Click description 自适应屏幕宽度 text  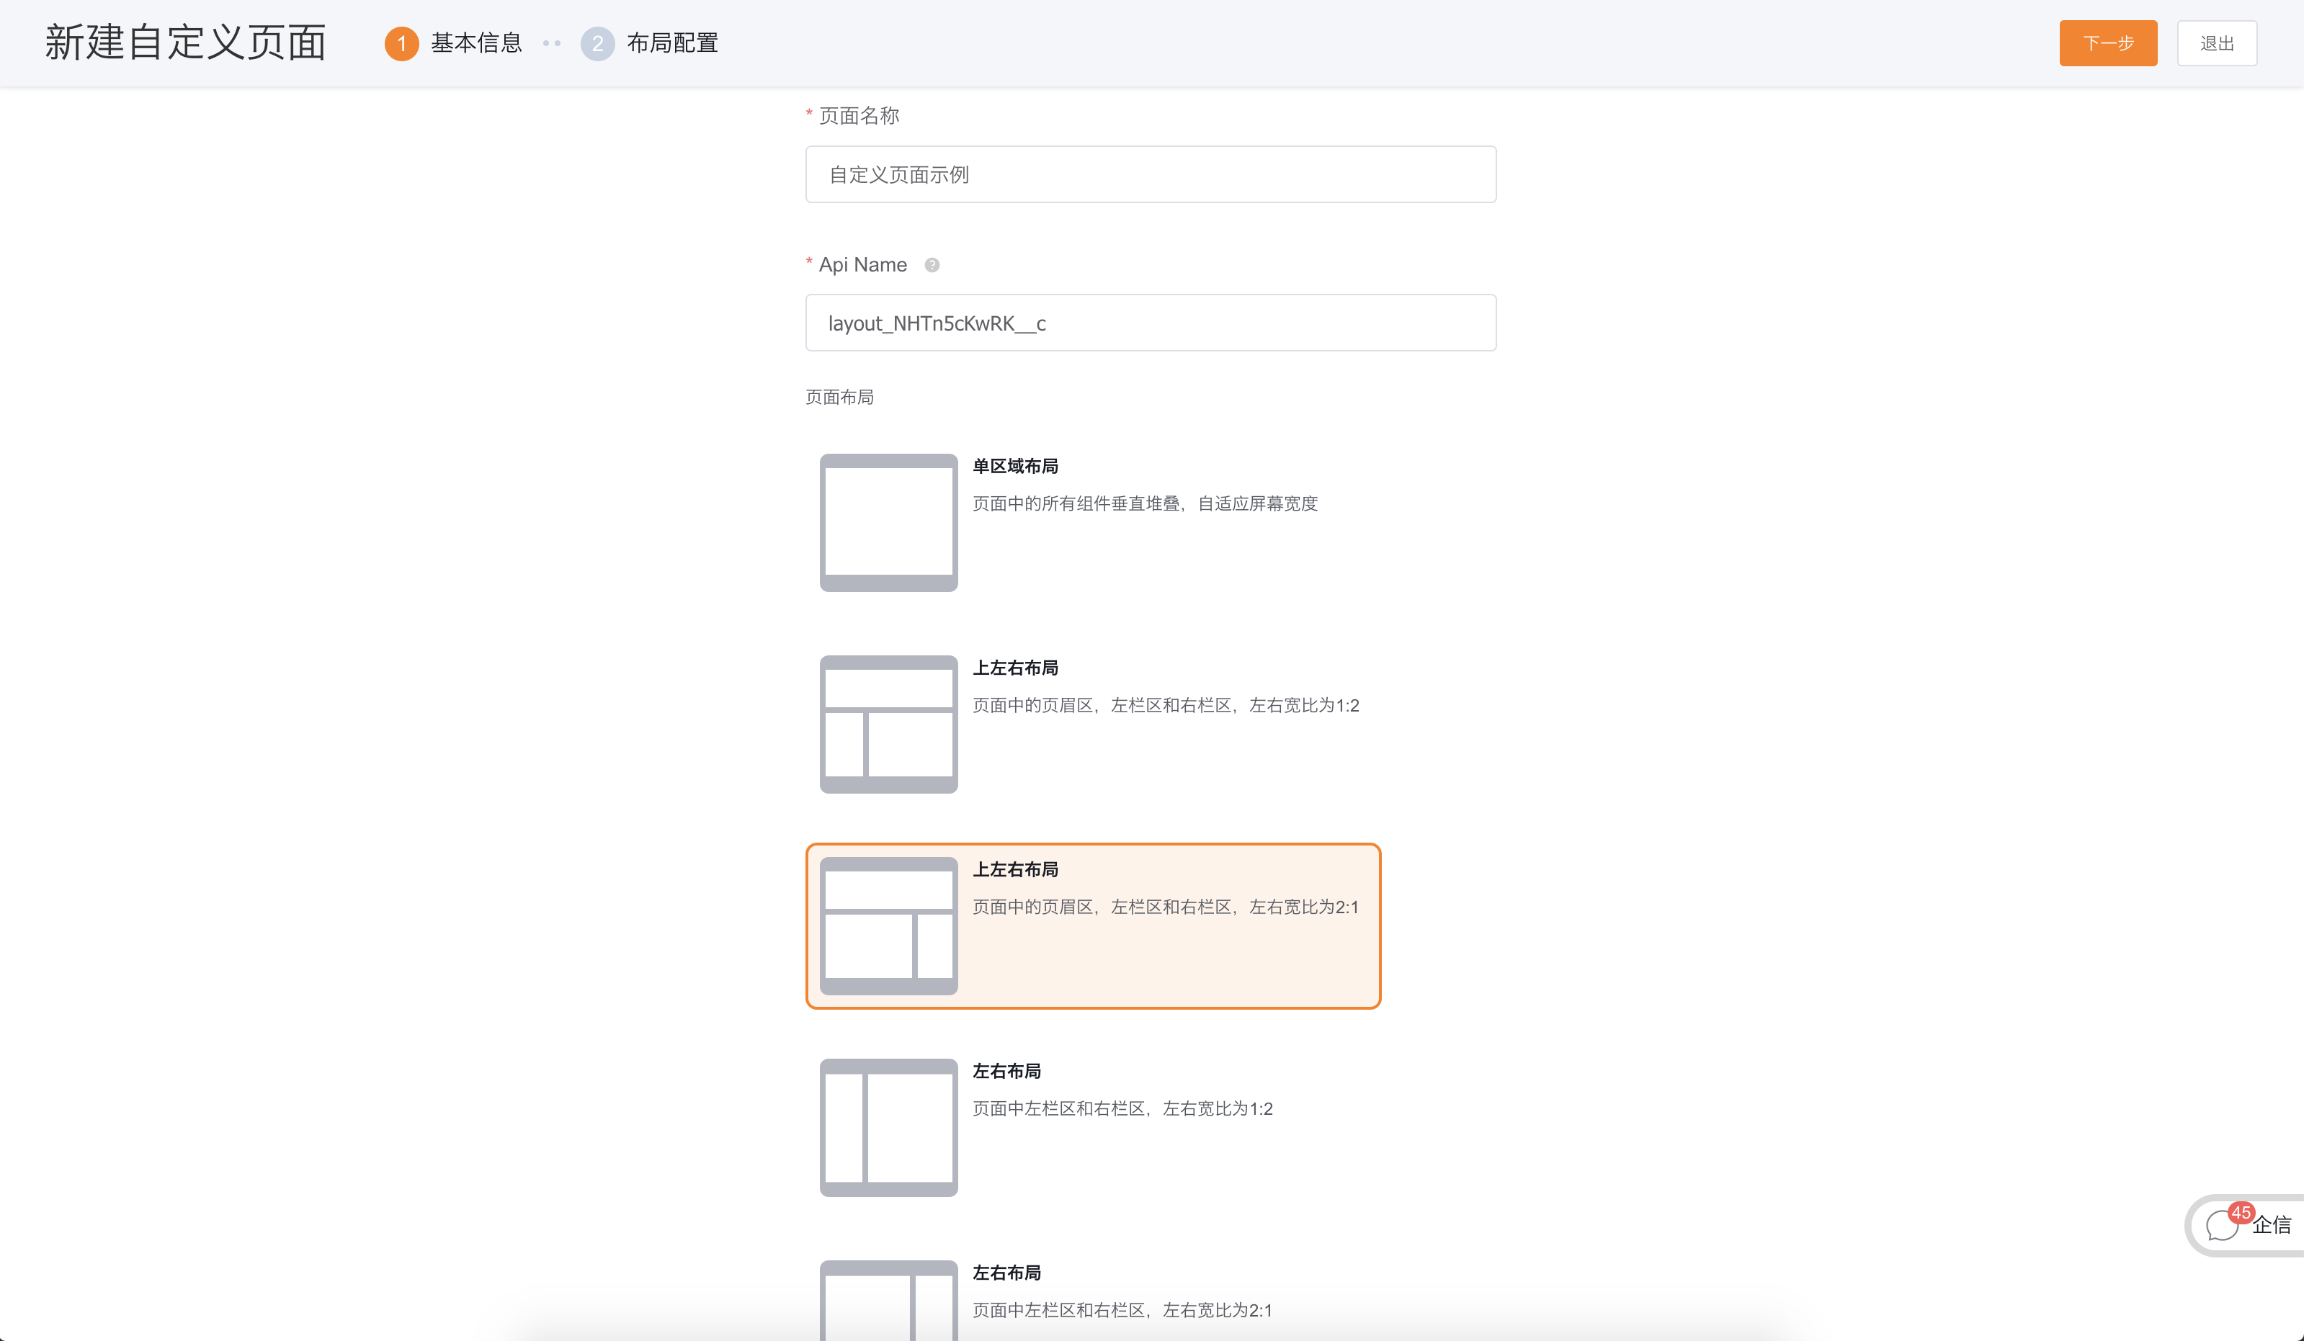[1258, 503]
